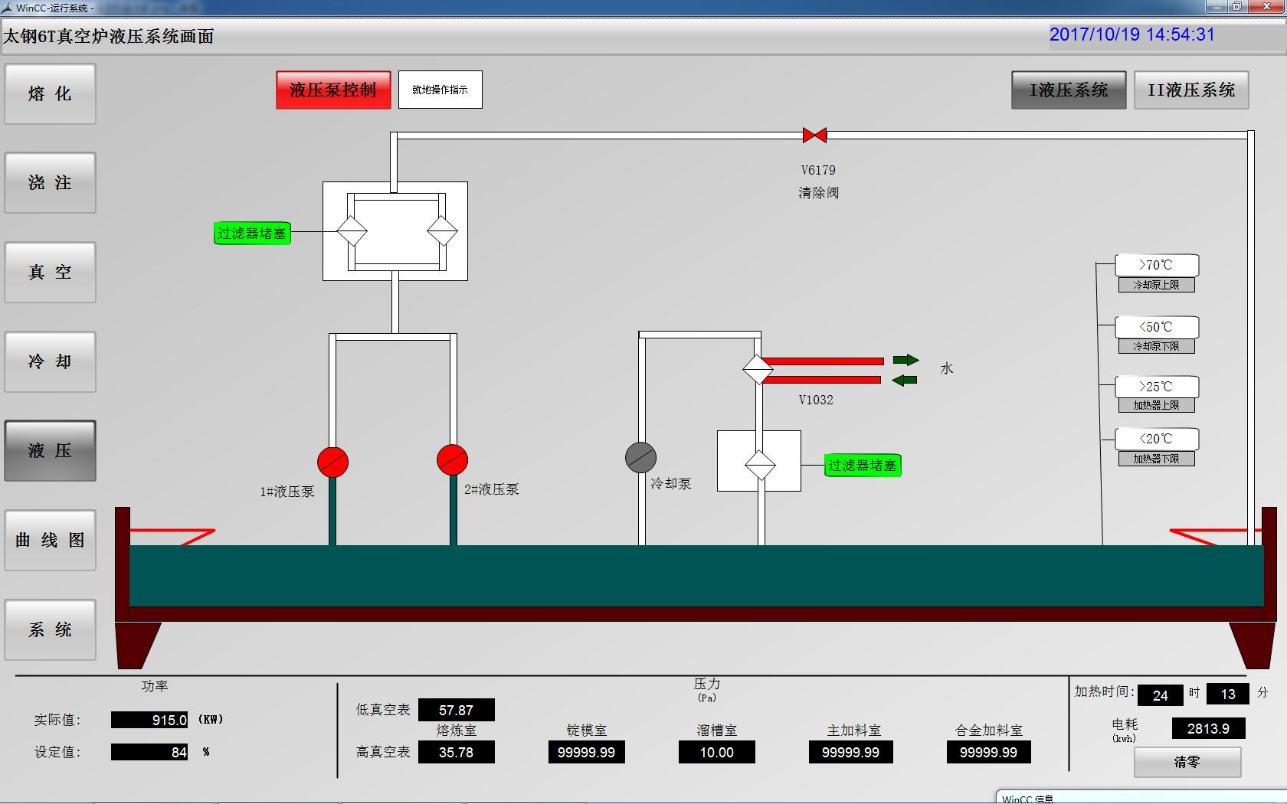Click the left filter diamond in filter block

point(352,230)
